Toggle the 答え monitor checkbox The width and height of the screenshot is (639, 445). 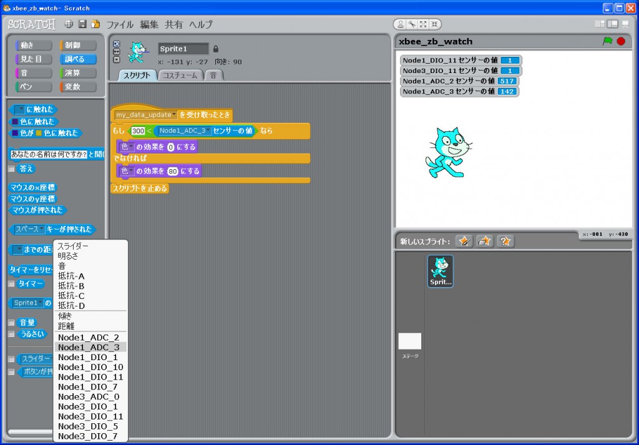11,169
